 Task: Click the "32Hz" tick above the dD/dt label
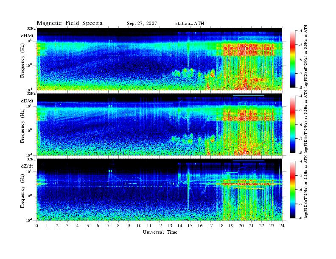[x=31, y=94]
